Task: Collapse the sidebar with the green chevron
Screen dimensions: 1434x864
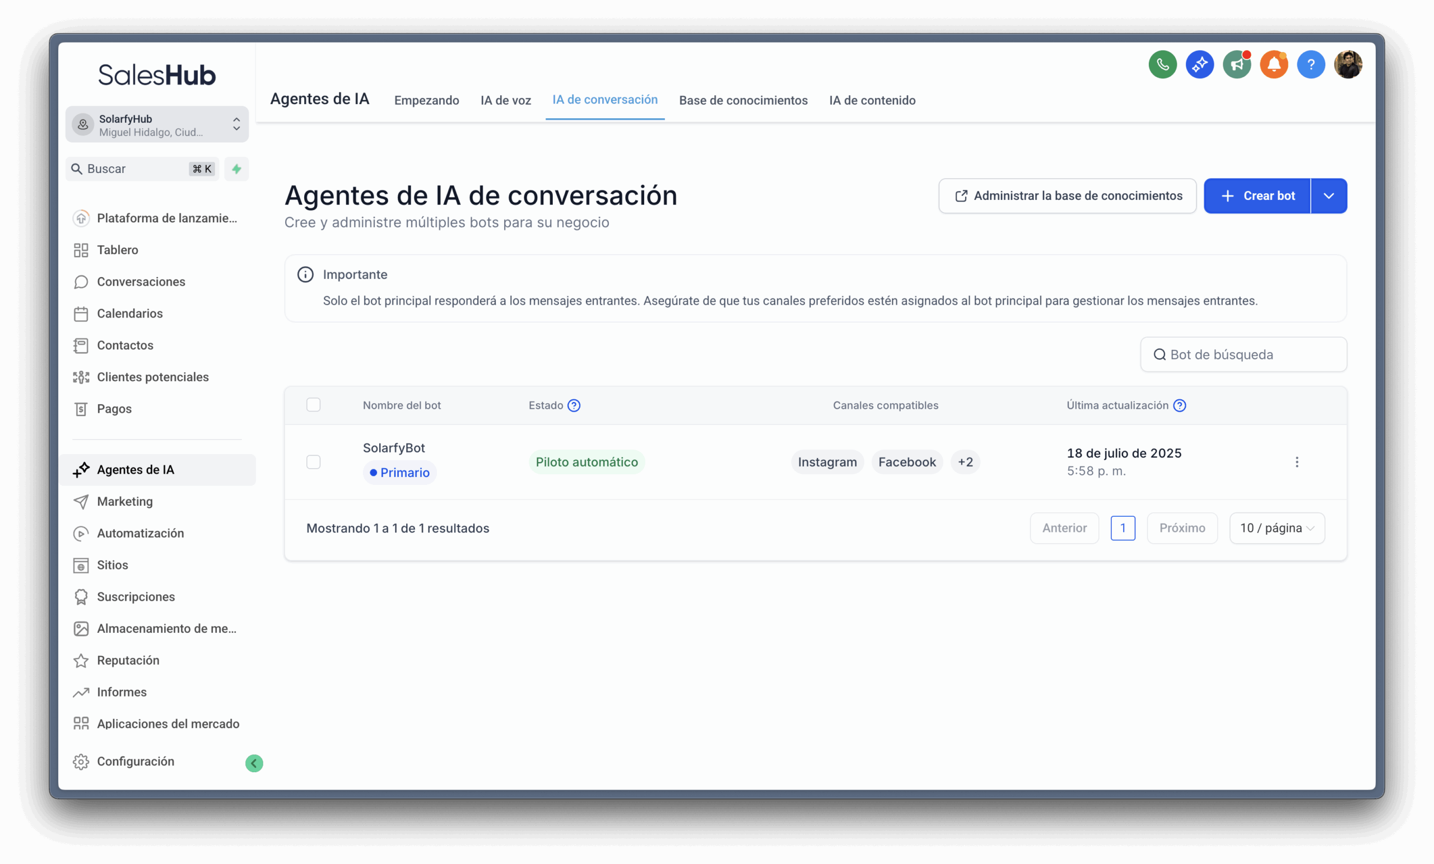Action: [x=254, y=763]
